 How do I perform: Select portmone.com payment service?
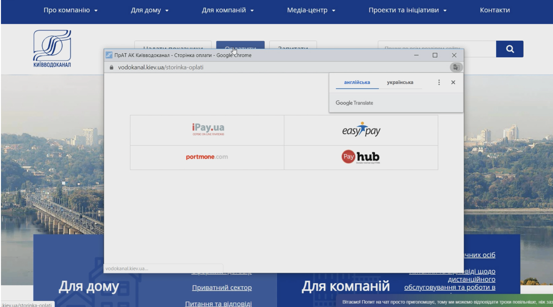(x=207, y=157)
